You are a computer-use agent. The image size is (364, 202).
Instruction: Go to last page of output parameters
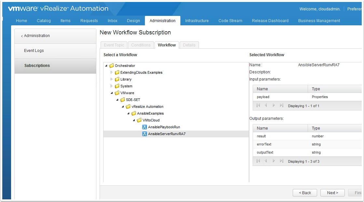point(282,161)
